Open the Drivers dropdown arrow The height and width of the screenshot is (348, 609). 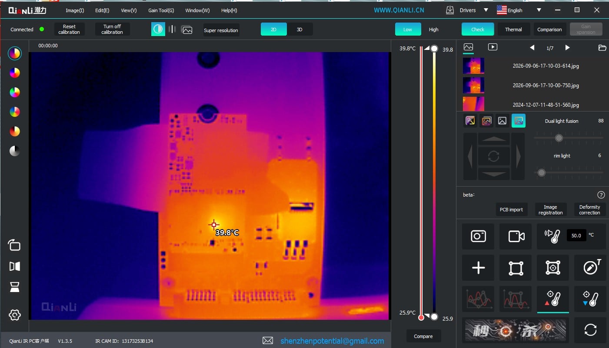[486, 10]
